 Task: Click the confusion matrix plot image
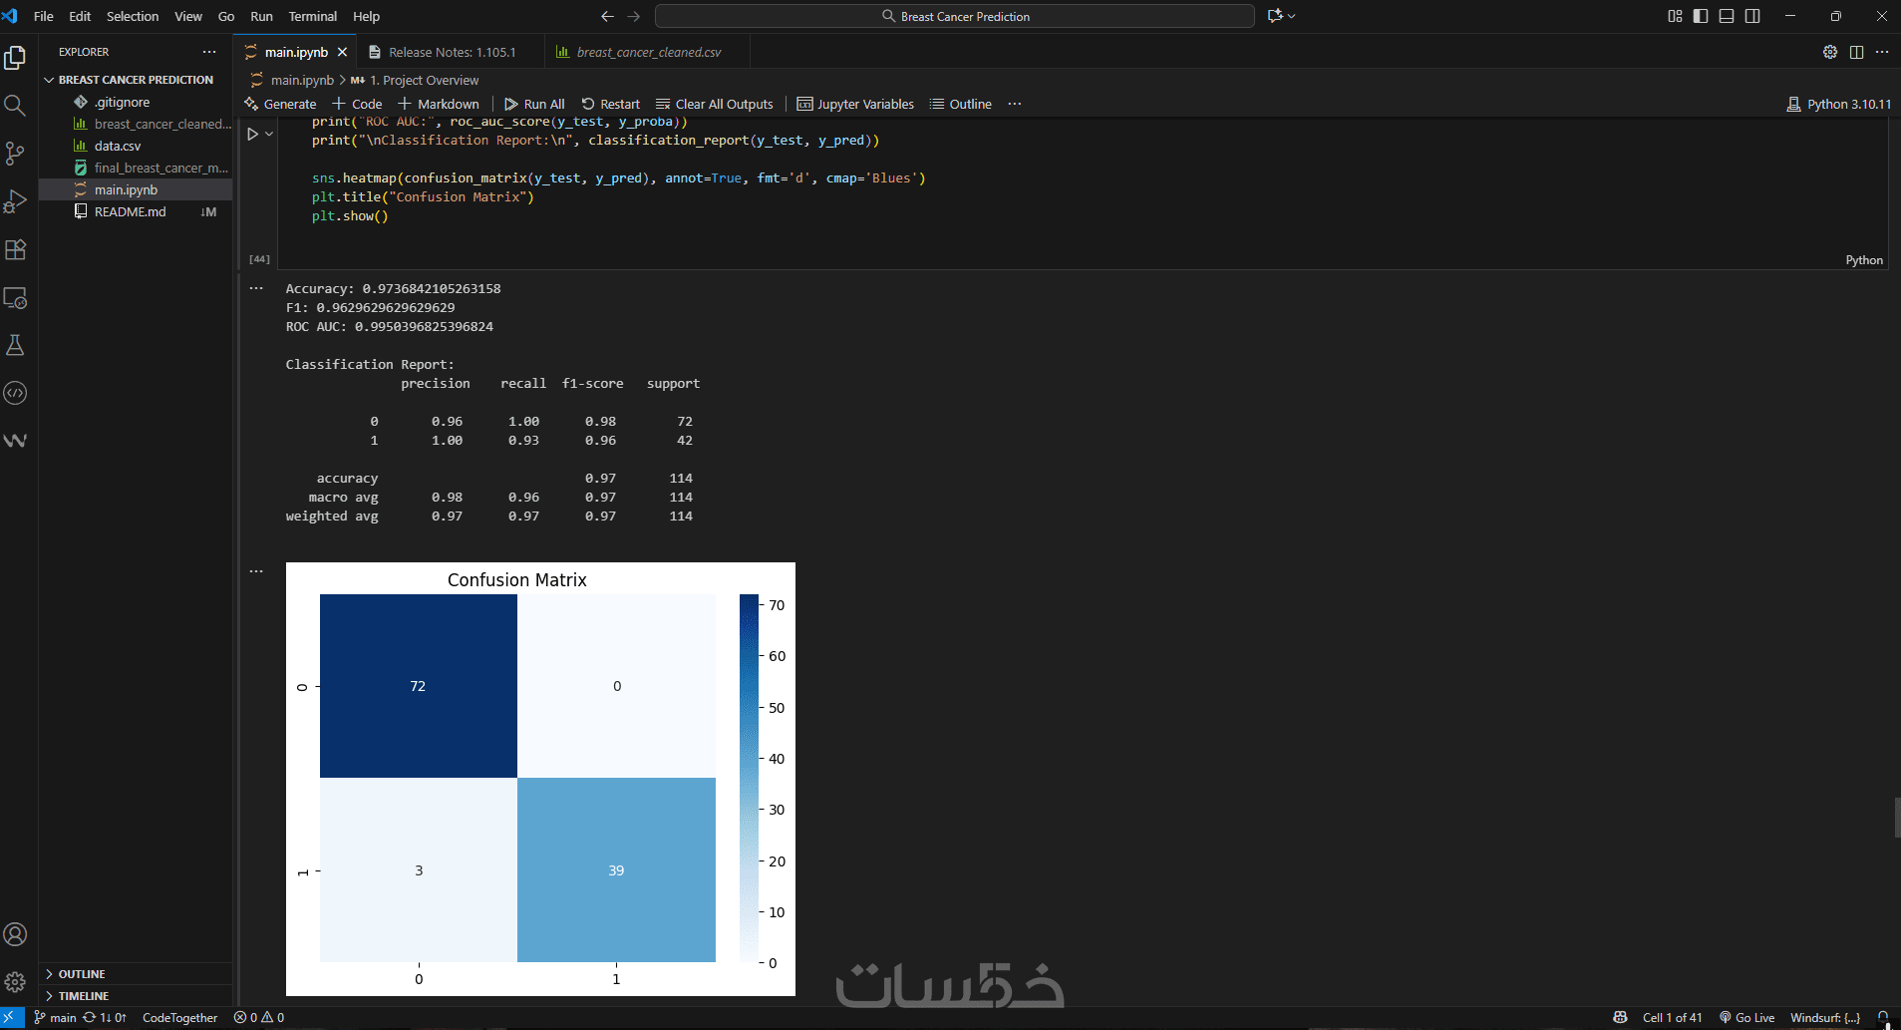point(540,779)
